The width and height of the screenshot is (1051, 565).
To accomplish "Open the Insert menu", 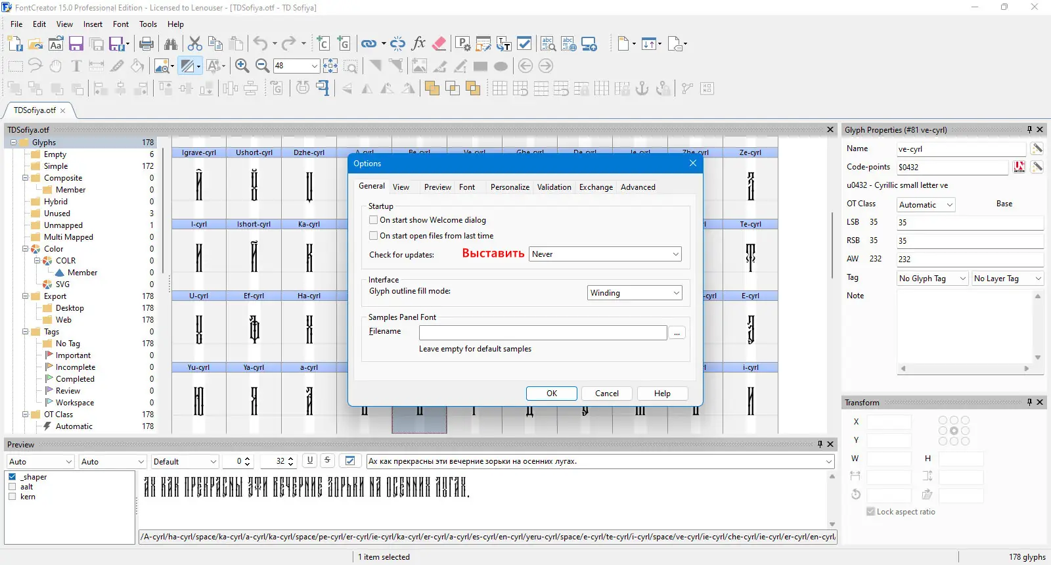I will point(93,24).
